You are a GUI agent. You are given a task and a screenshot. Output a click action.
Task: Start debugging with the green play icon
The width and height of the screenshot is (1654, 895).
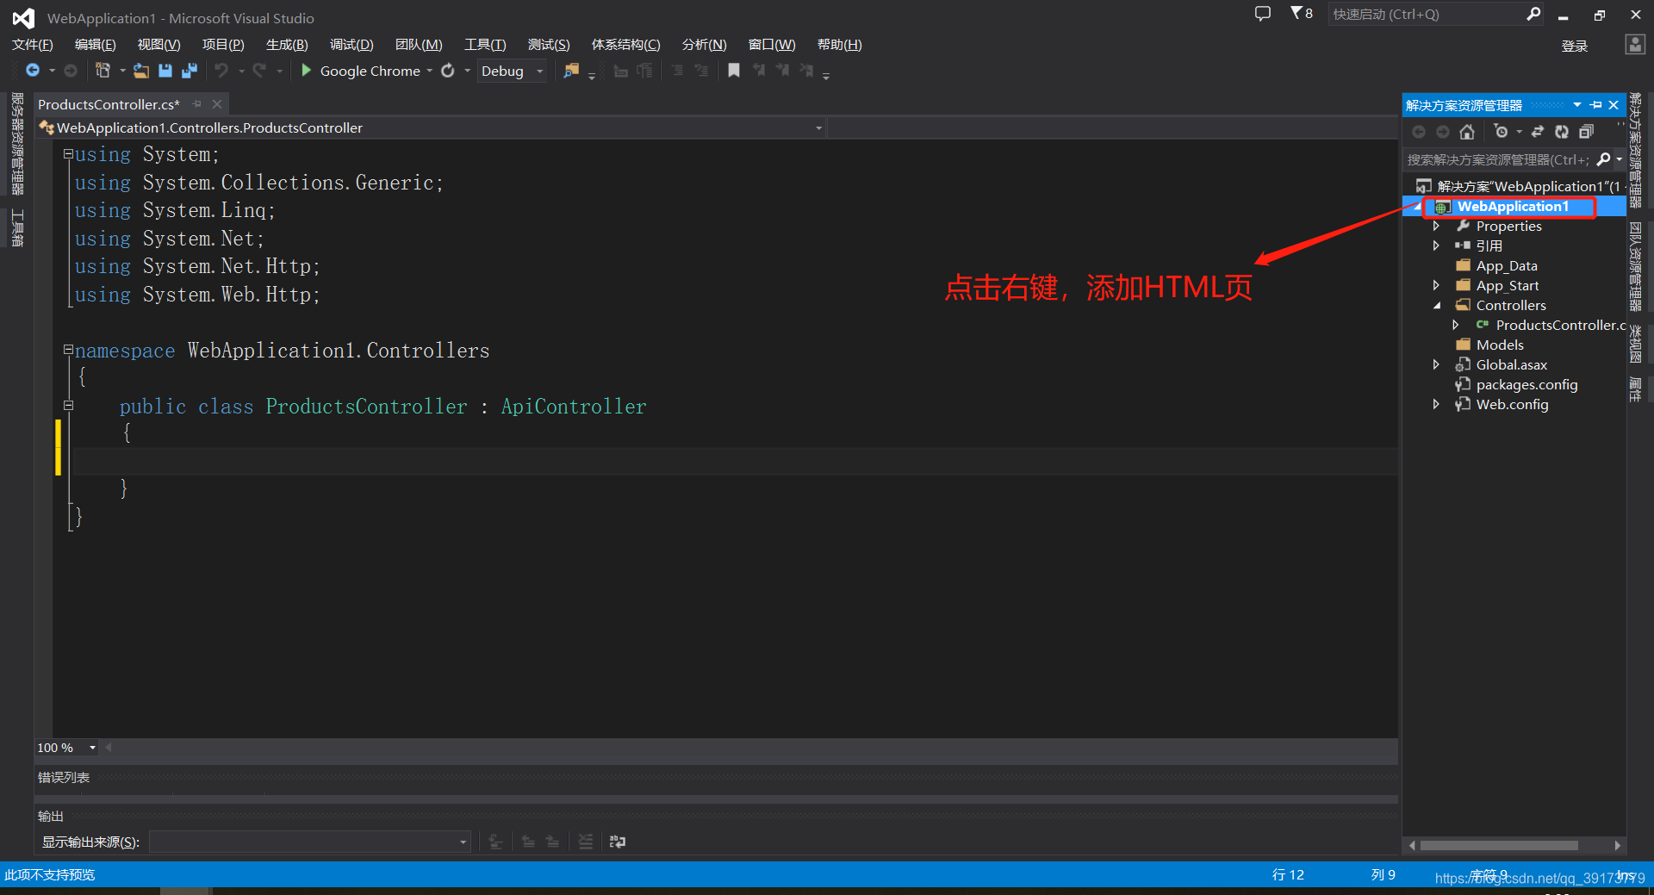[x=306, y=71]
